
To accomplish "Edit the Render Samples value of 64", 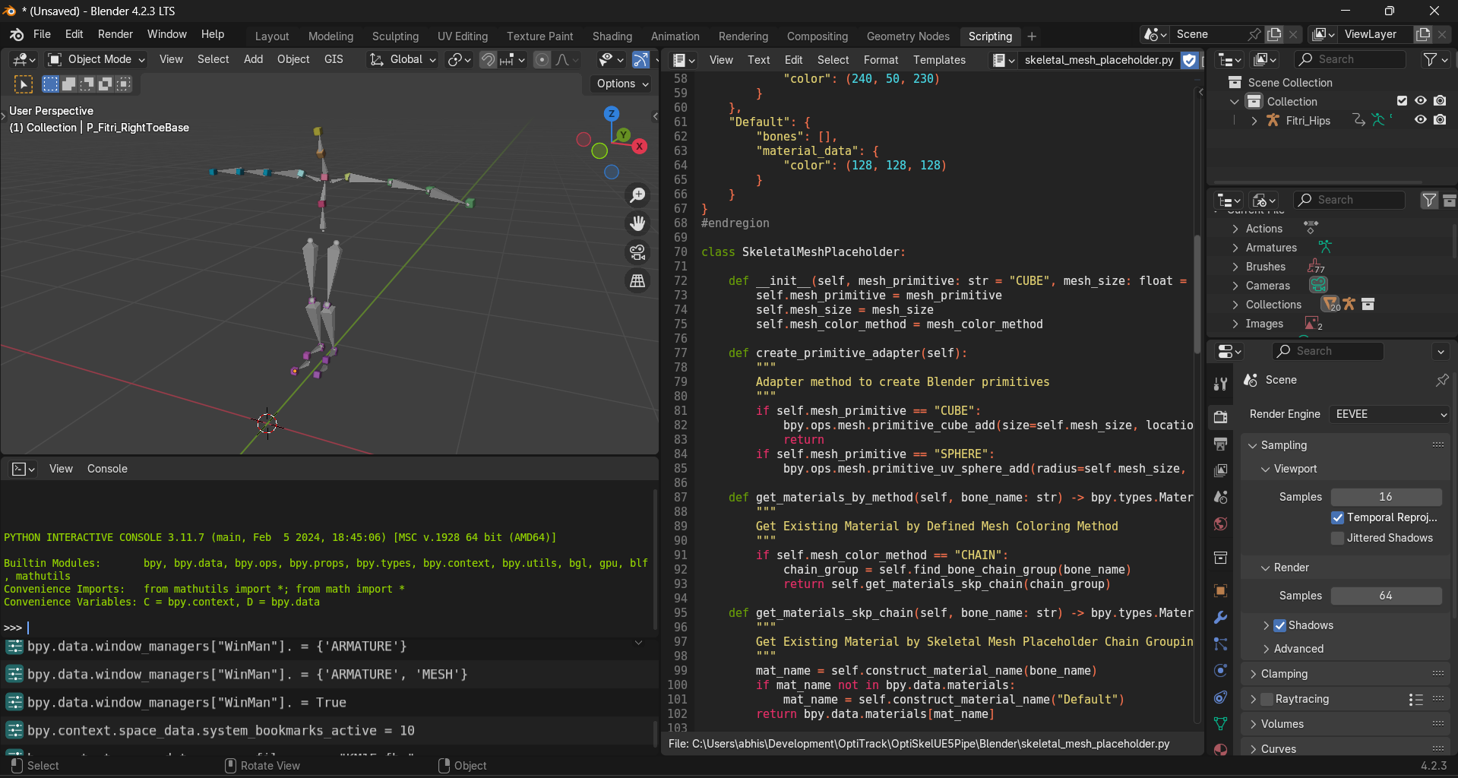I will click(x=1386, y=596).
